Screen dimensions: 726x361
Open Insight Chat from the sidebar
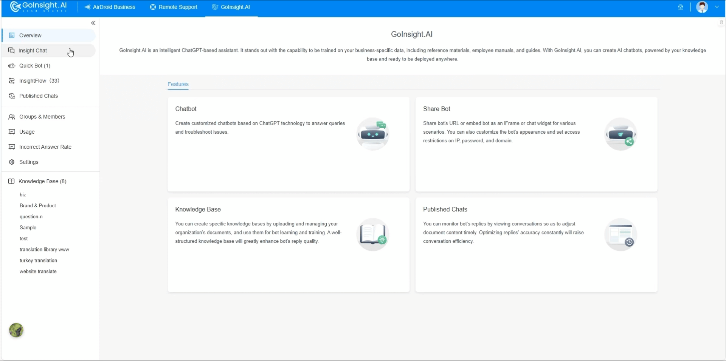tap(49, 51)
